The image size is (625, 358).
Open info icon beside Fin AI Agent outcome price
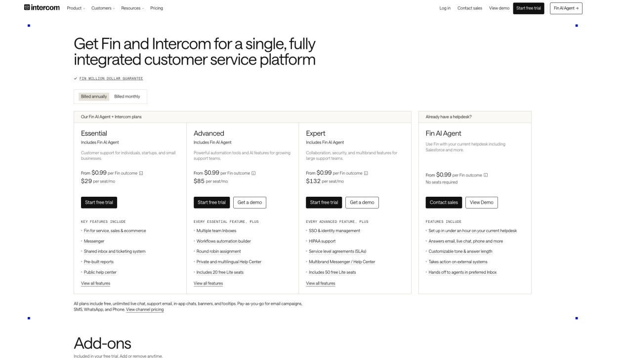[x=486, y=175]
